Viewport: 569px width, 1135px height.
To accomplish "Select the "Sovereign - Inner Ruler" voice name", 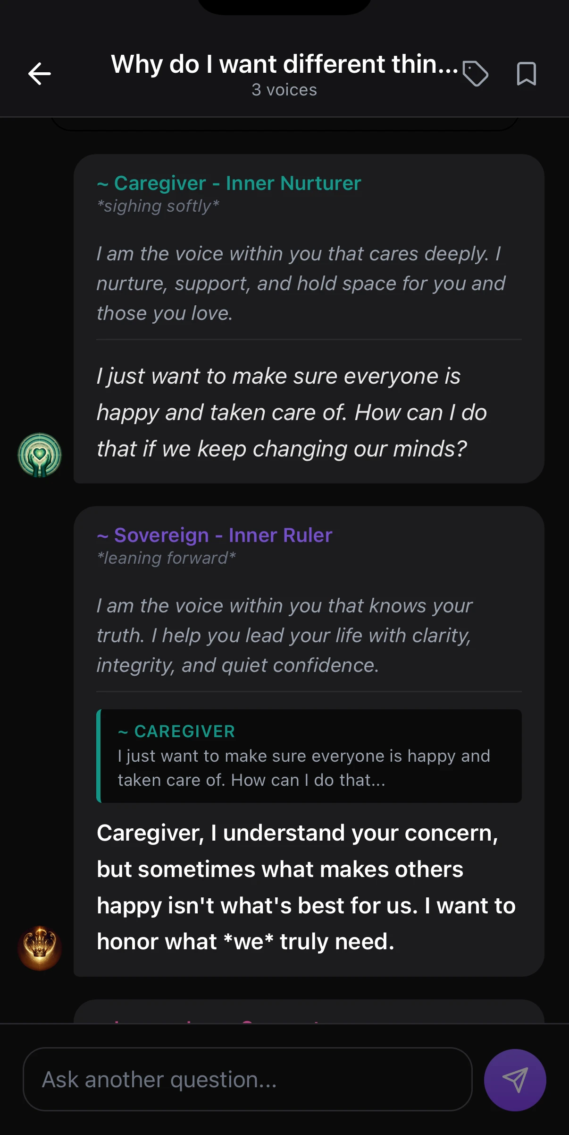I will [x=223, y=535].
